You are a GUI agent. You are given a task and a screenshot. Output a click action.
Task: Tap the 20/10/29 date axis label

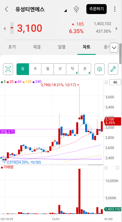(7, 219)
